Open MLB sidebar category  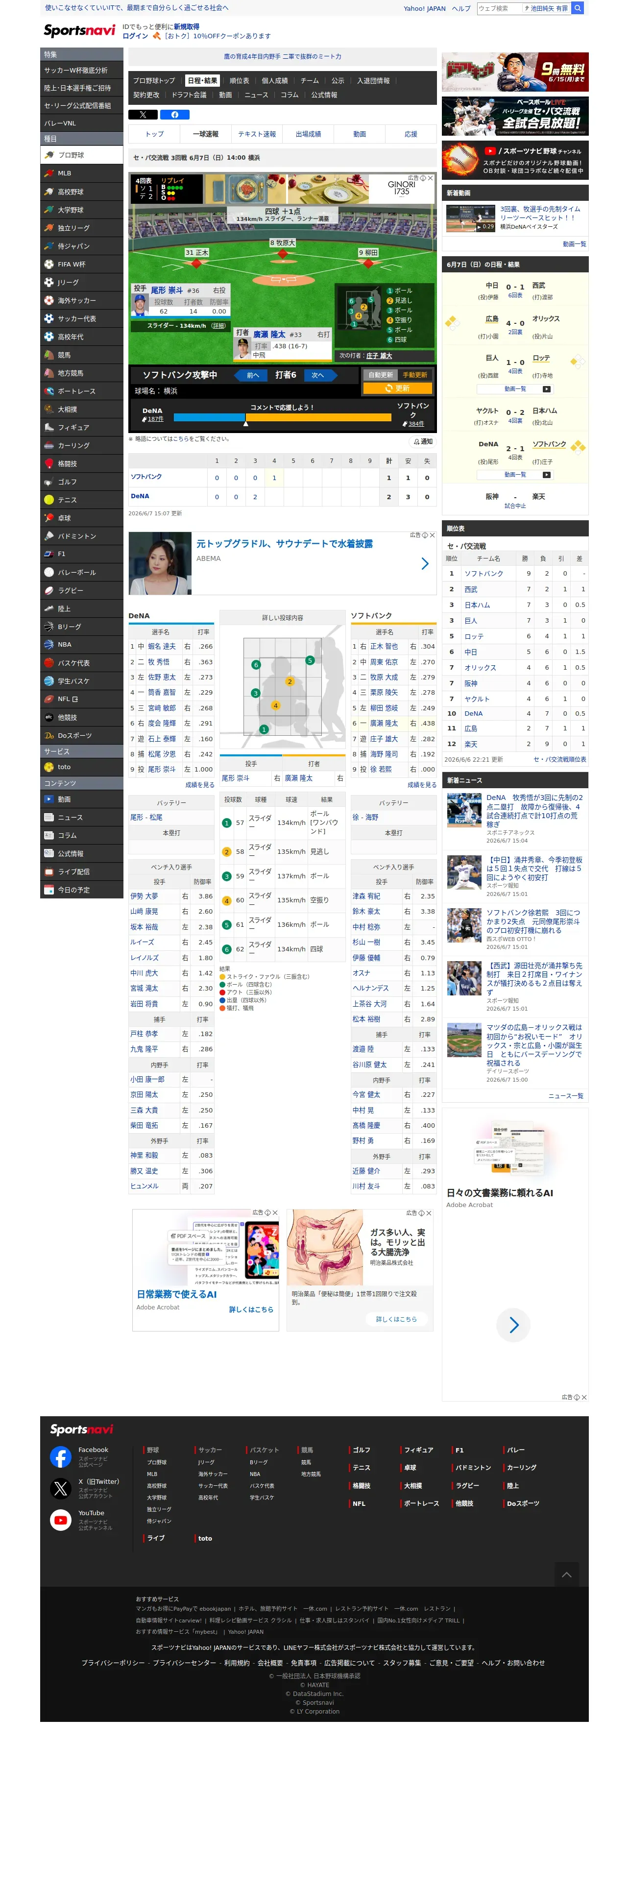pyautogui.click(x=81, y=173)
